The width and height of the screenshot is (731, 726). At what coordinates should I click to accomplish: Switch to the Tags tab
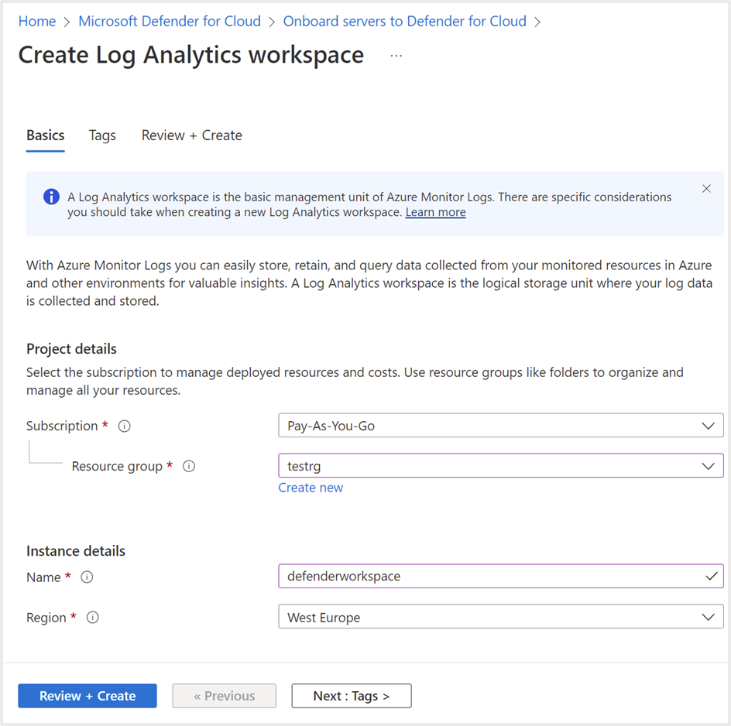pos(102,135)
